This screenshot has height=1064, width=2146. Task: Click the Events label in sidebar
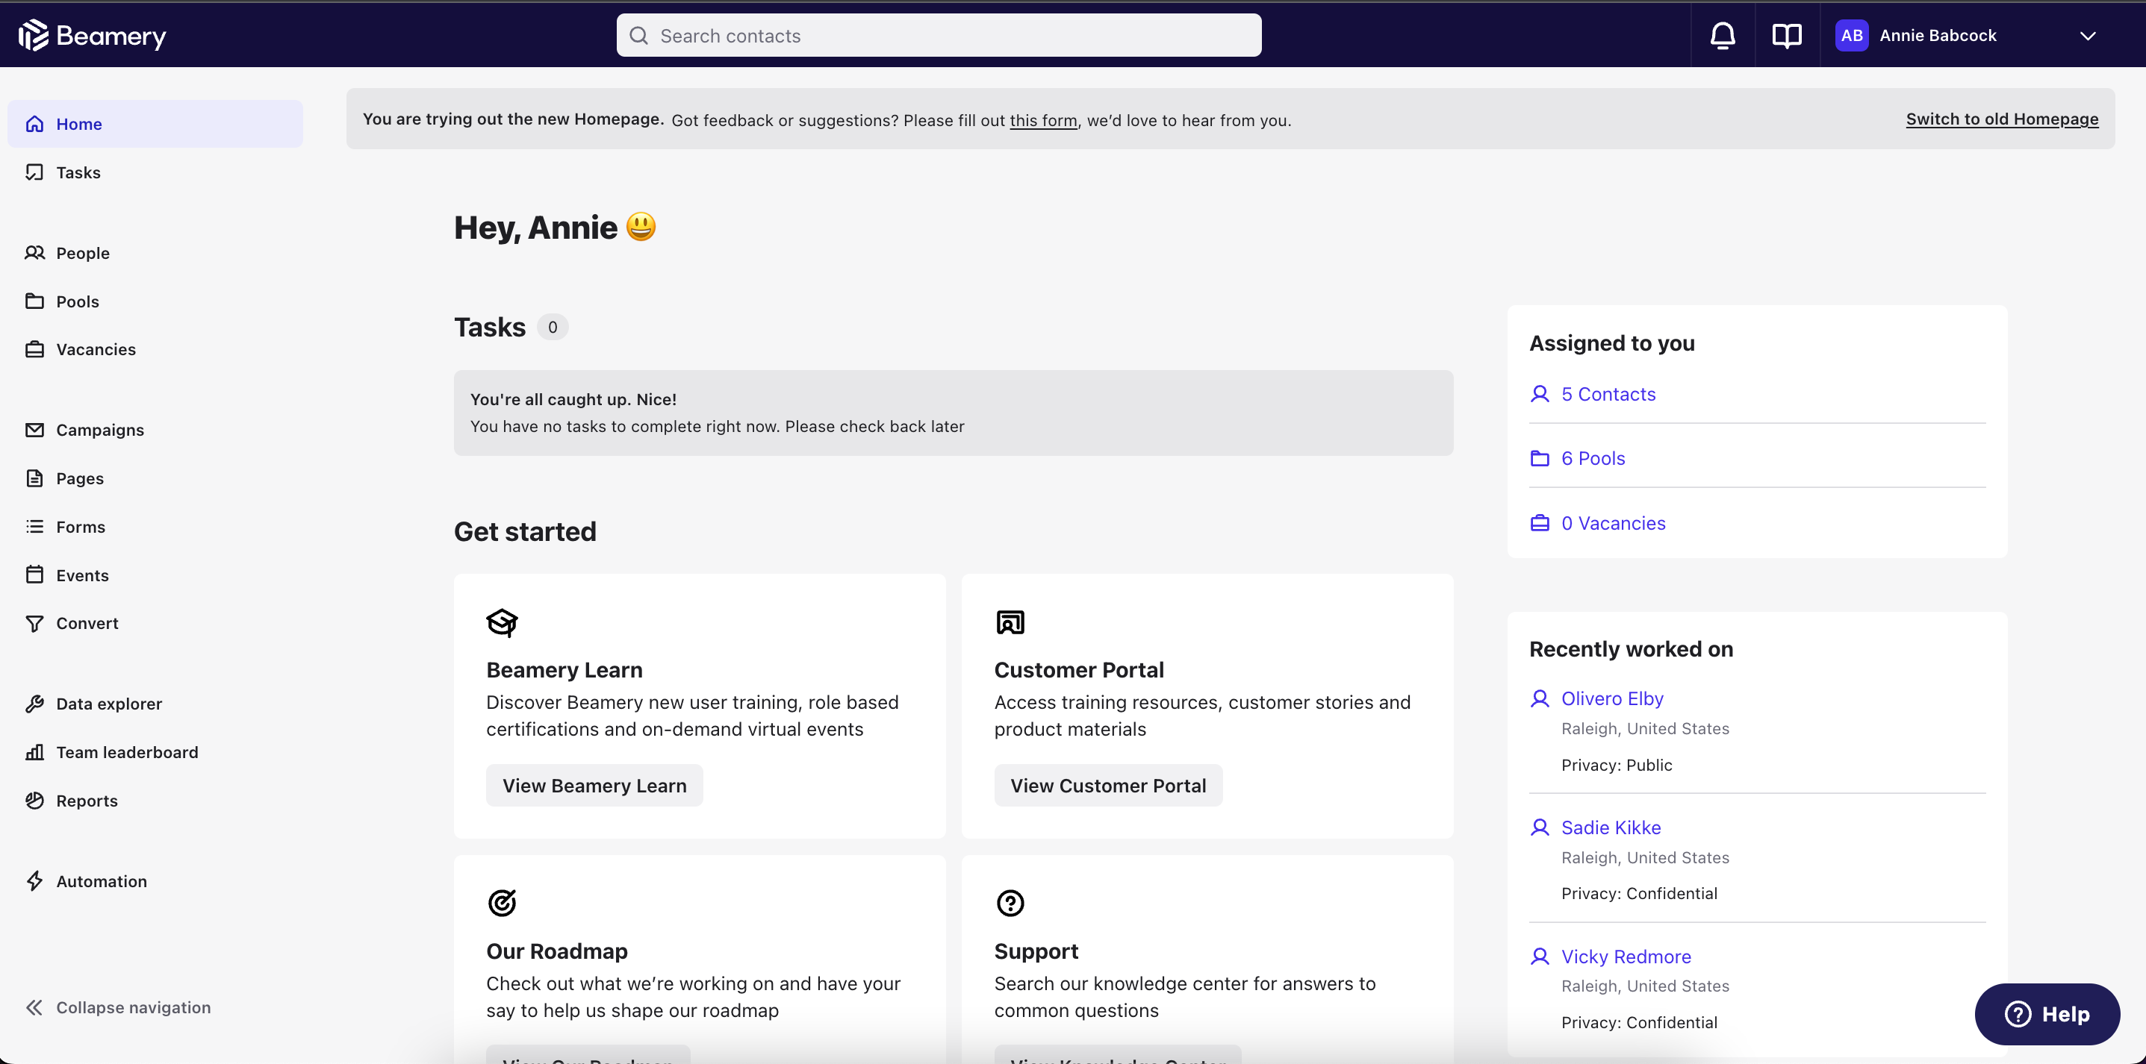tap(82, 575)
